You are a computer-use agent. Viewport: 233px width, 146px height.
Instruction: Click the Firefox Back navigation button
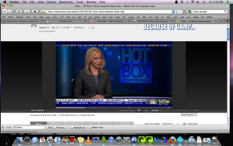click(x=5, y=11)
